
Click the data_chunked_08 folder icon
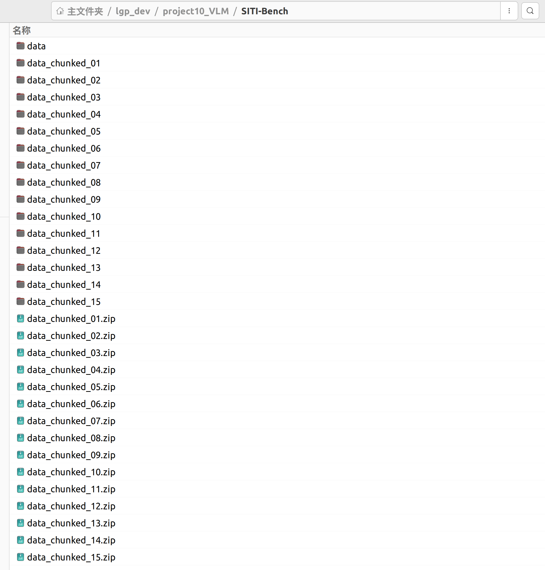pyautogui.click(x=20, y=182)
